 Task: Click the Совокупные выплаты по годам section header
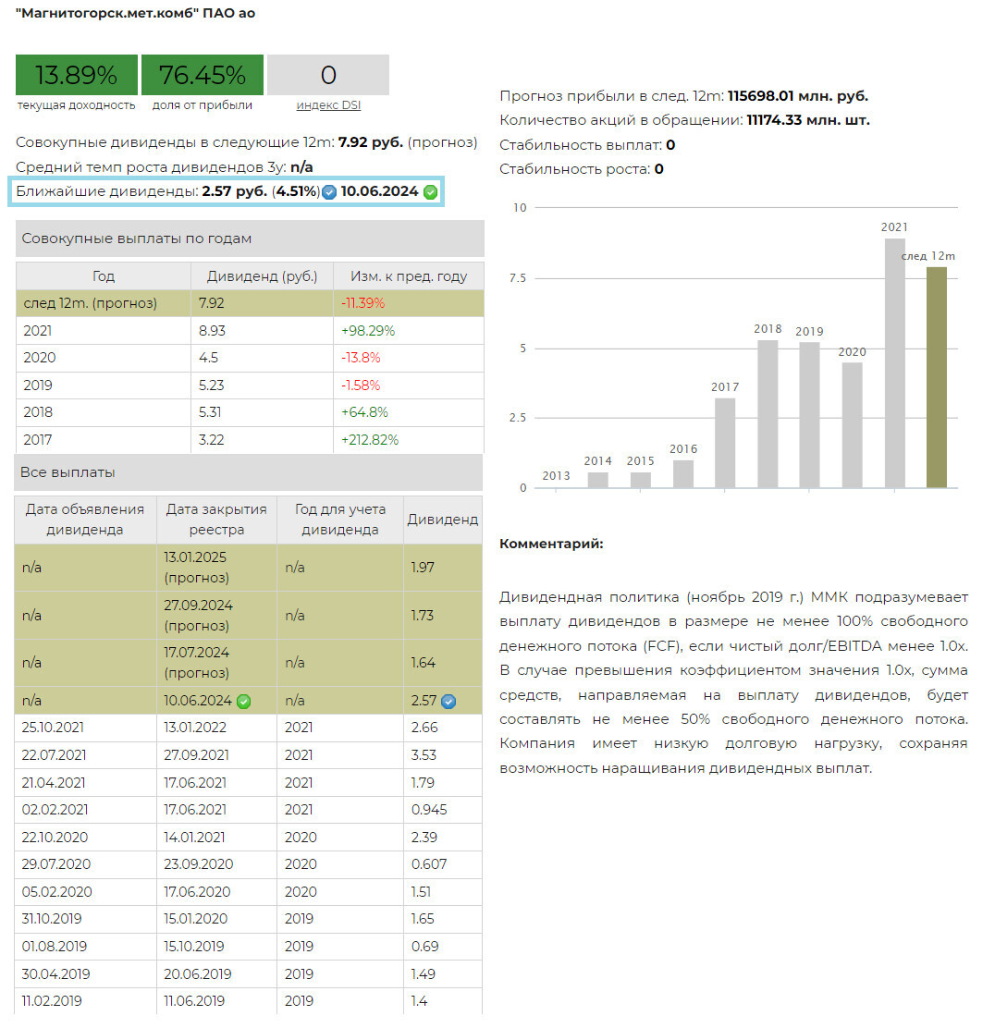click(250, 239)
